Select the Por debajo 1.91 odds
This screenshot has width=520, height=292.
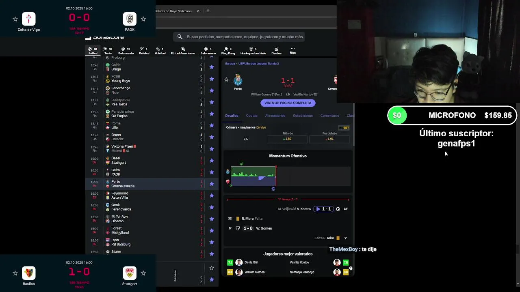(x=329, y=139)
